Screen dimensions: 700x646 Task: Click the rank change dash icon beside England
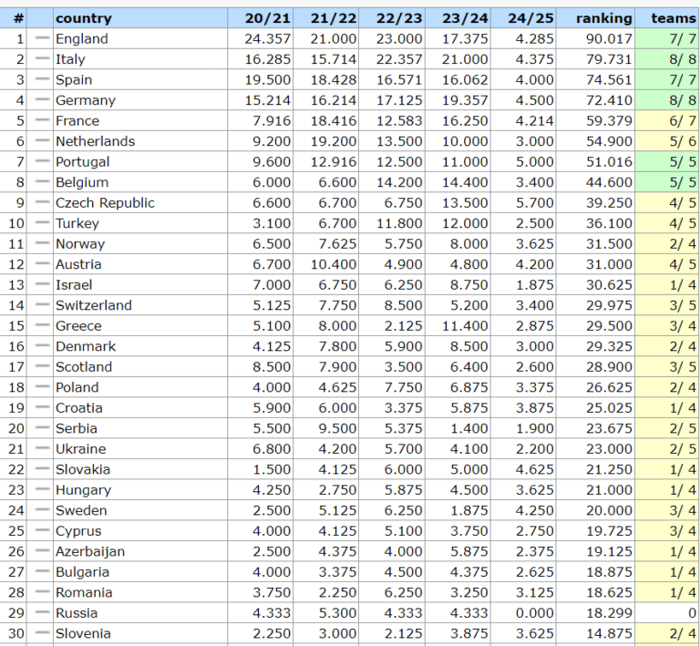pyautogui.click(x=42, y=38)
